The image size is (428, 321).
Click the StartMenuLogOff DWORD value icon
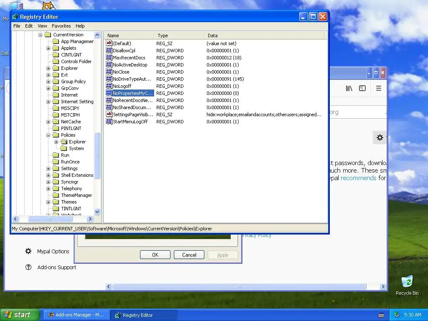[x=109, y=121]
